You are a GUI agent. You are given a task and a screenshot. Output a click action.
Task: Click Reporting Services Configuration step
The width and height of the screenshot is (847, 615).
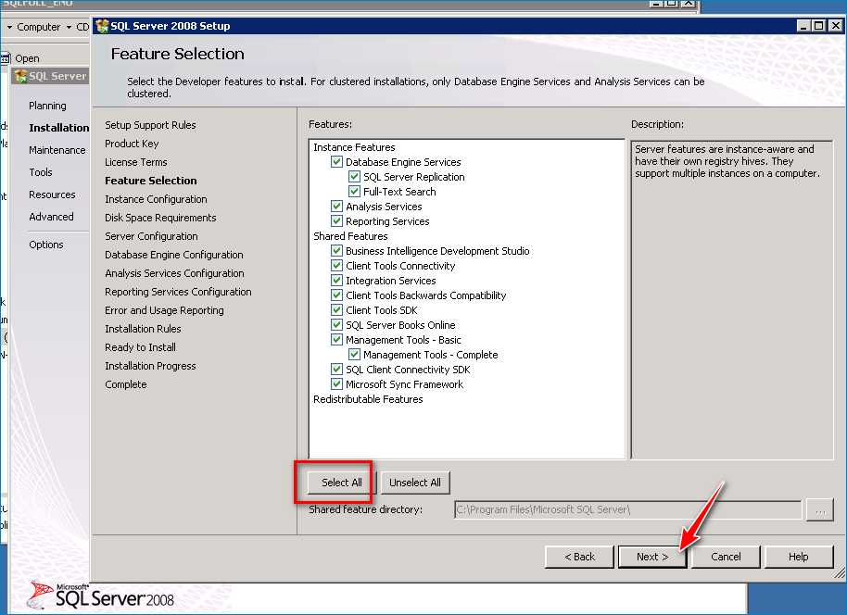178,292
